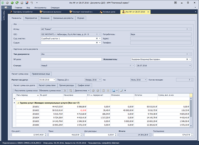Click the green refresh arrow icon
Image resolution: width=199 pixels, height=145 pixels.
click(x=17, y=3)
